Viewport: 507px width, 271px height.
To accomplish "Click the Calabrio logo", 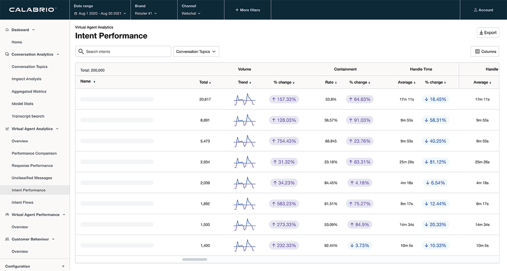I will (x=33, y=10).
